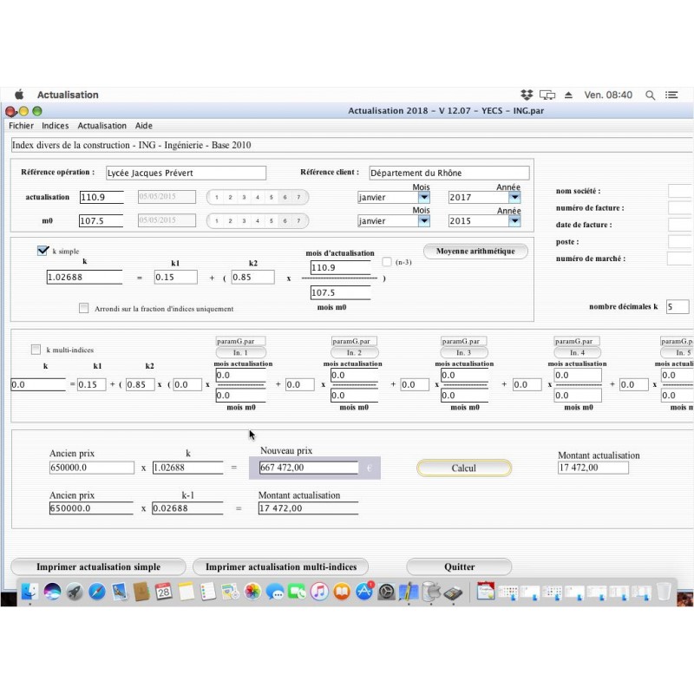This screenshot has width=694, height=694.
Task: Open Mail stamp icon in dock
Action: [119, 592]
